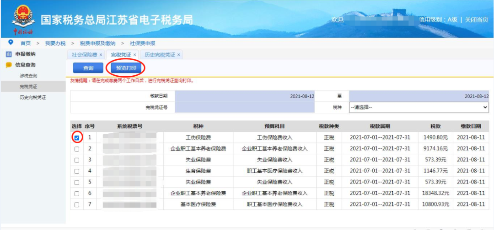Click the 完税凭证号 input field

coord(245,107)
